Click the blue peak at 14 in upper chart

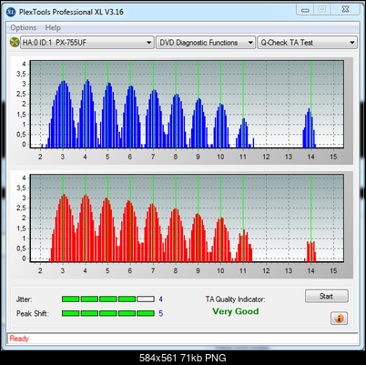[310, 128]
